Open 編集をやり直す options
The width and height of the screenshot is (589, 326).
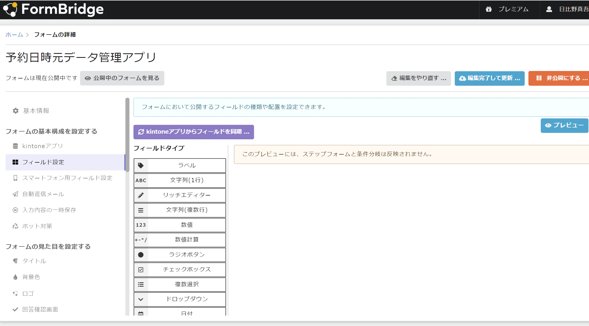tap(419, 78)
